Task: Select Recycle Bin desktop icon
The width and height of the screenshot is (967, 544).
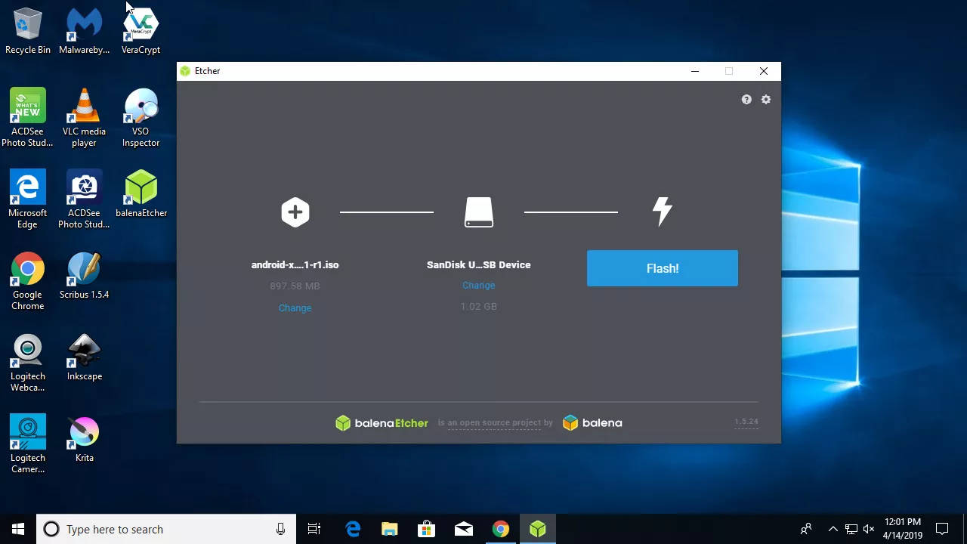Action: (x=28, y=32)
